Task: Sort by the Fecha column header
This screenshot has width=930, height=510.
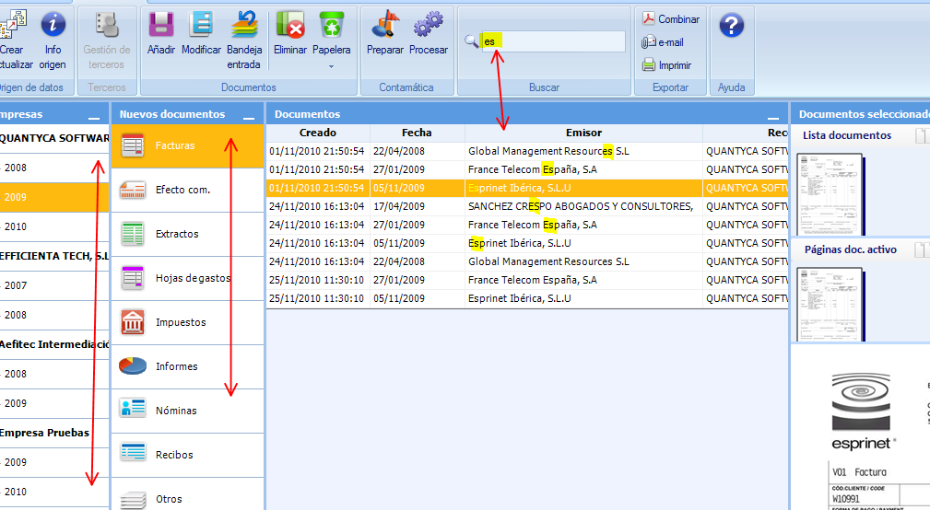Action: [x=417, y=133]
